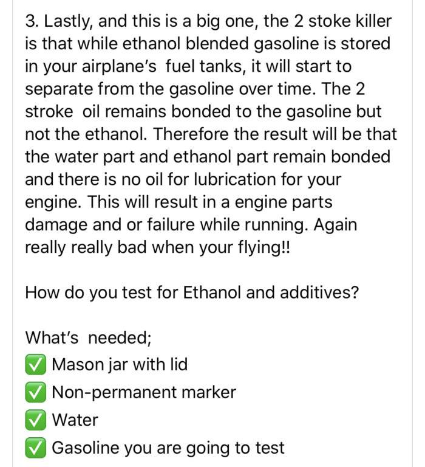Click the "Water" list item text
This screenshot has height=467, width=425.
tap(75, 420)
